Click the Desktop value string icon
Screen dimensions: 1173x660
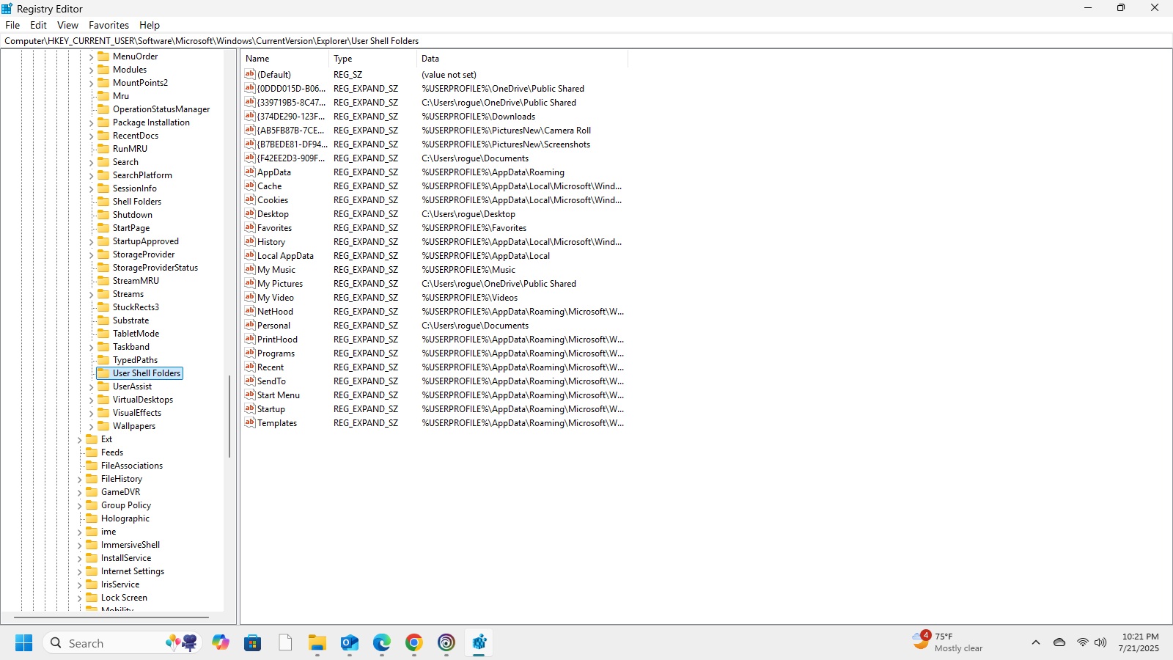(x=250, y=213)
